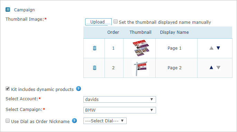Expand the Select Dial dropdown
The image size is (237, 132).
pyautogui.click(x=105, y=121)
